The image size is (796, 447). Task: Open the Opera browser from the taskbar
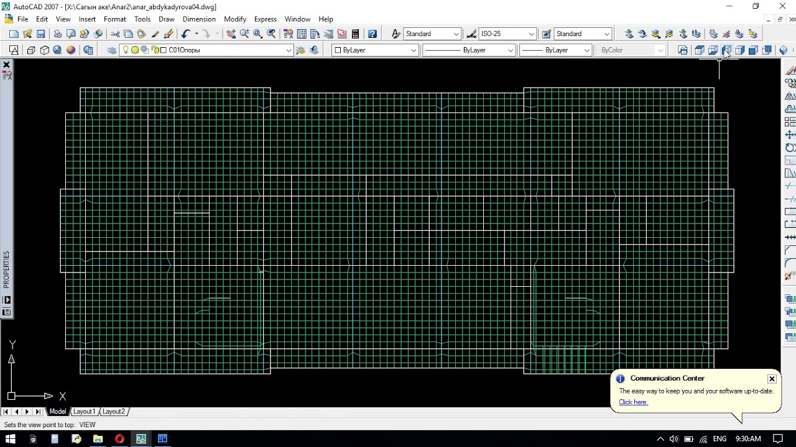tap(119, 439)
